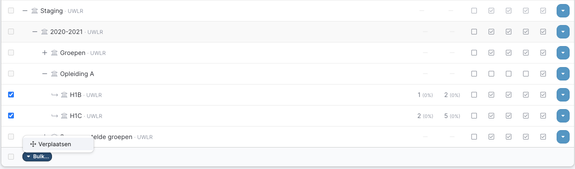Click the institution icon next to Staging
The height and width of the screenshot is (169, 575).
pos(35,11)
